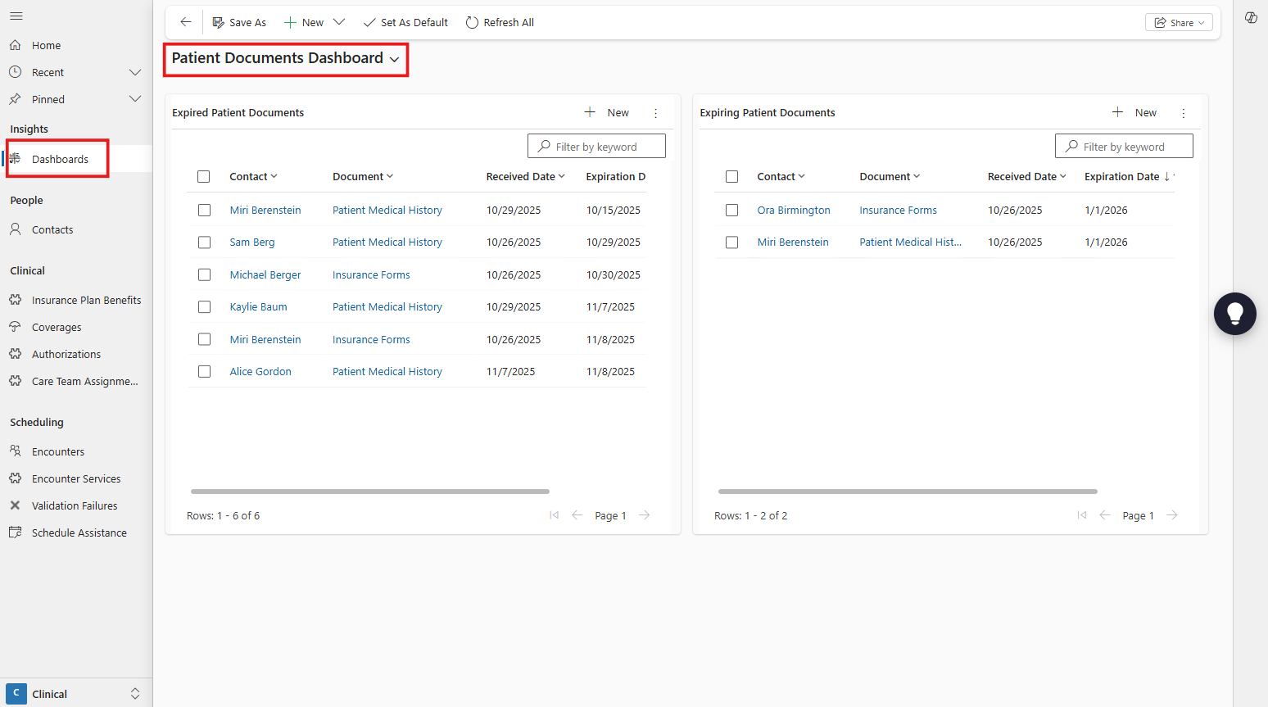Click the lightbulb help button

tap(1234, 314)
